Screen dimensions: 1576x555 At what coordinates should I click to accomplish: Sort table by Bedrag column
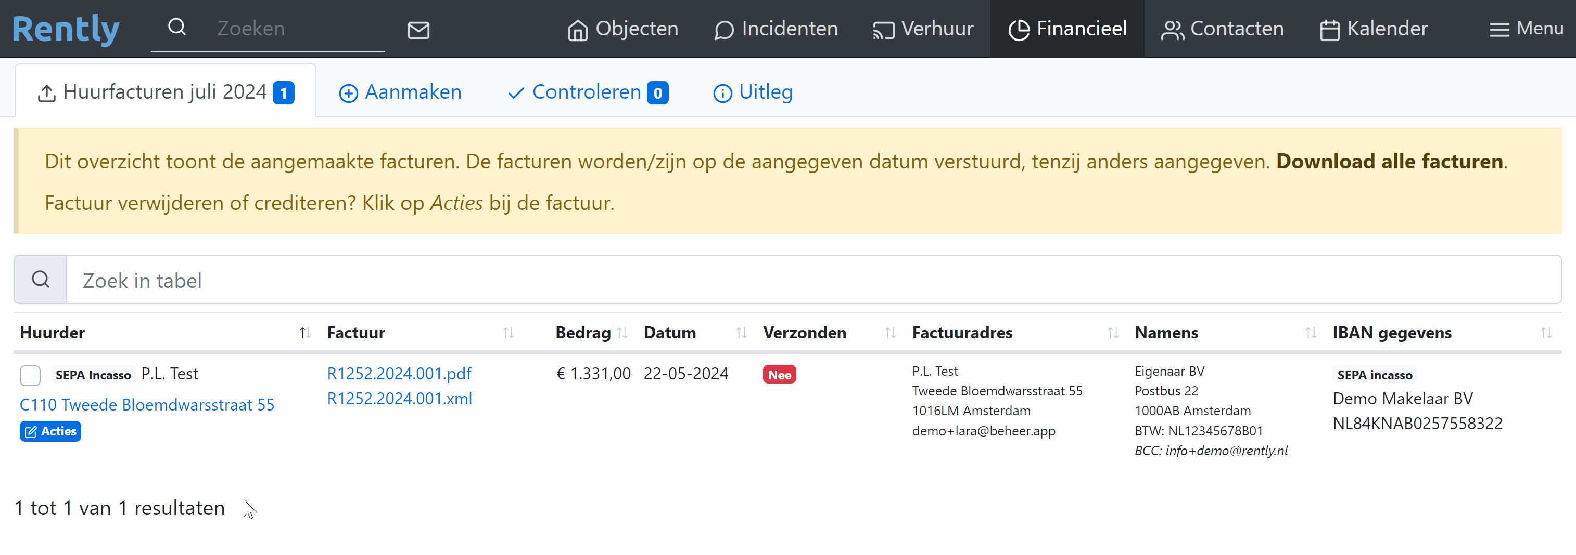(x=622, y=333)
